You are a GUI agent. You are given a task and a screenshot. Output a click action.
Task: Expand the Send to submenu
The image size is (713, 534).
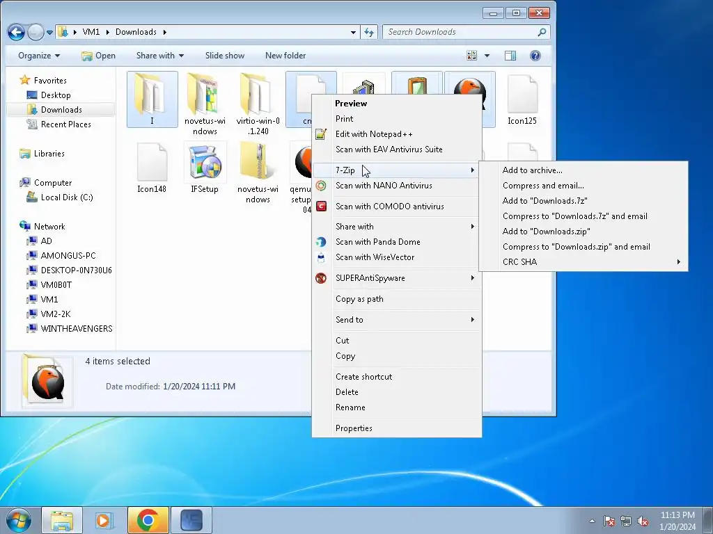point(396,320)
